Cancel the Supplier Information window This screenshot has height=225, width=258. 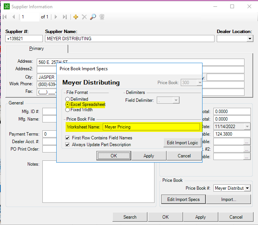click(x=236, y=217)
